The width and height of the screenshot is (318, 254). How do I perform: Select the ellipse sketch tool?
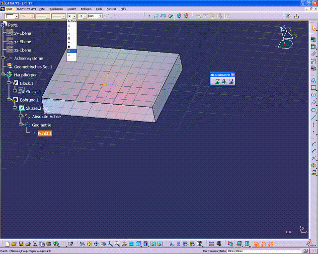pyautogui.click(x=314, y=110)
